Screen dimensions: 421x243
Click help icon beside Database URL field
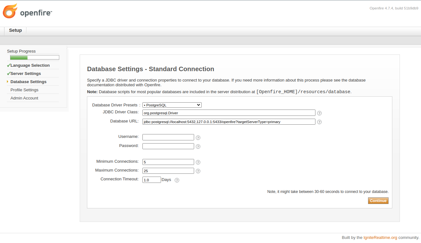[x=319, y=122]
